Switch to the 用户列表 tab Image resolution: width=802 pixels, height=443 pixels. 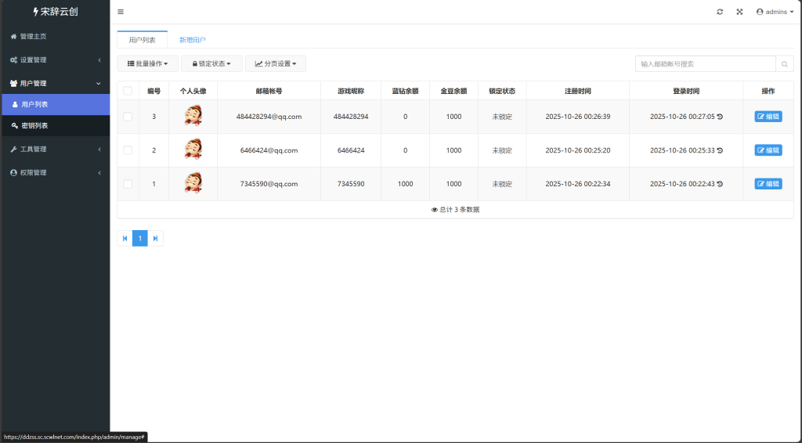pos(143,40)
